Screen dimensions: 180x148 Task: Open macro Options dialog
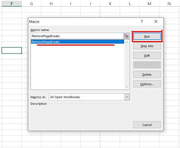tap(147, 84)
